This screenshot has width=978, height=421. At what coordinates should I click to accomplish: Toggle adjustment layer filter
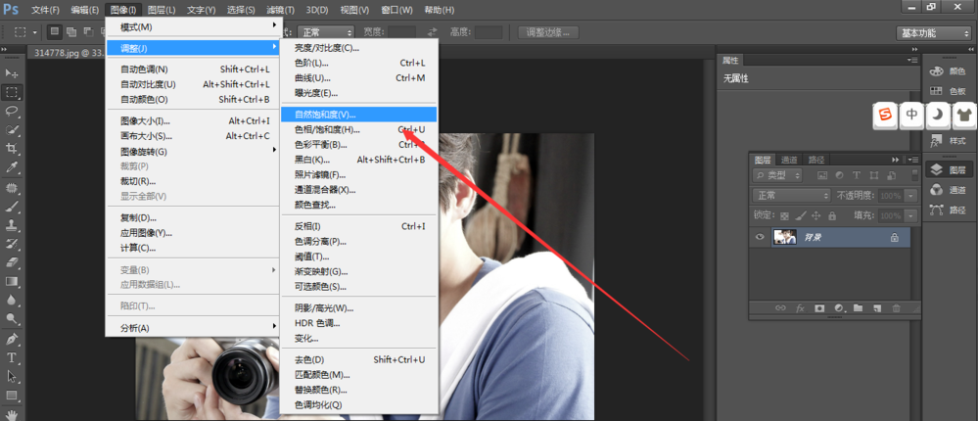tap(840, 175)
